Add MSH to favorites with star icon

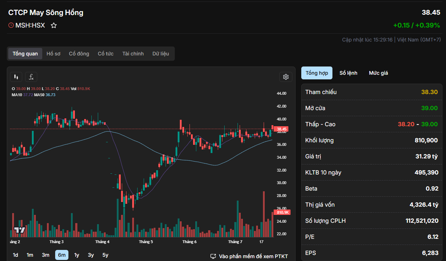54,25
